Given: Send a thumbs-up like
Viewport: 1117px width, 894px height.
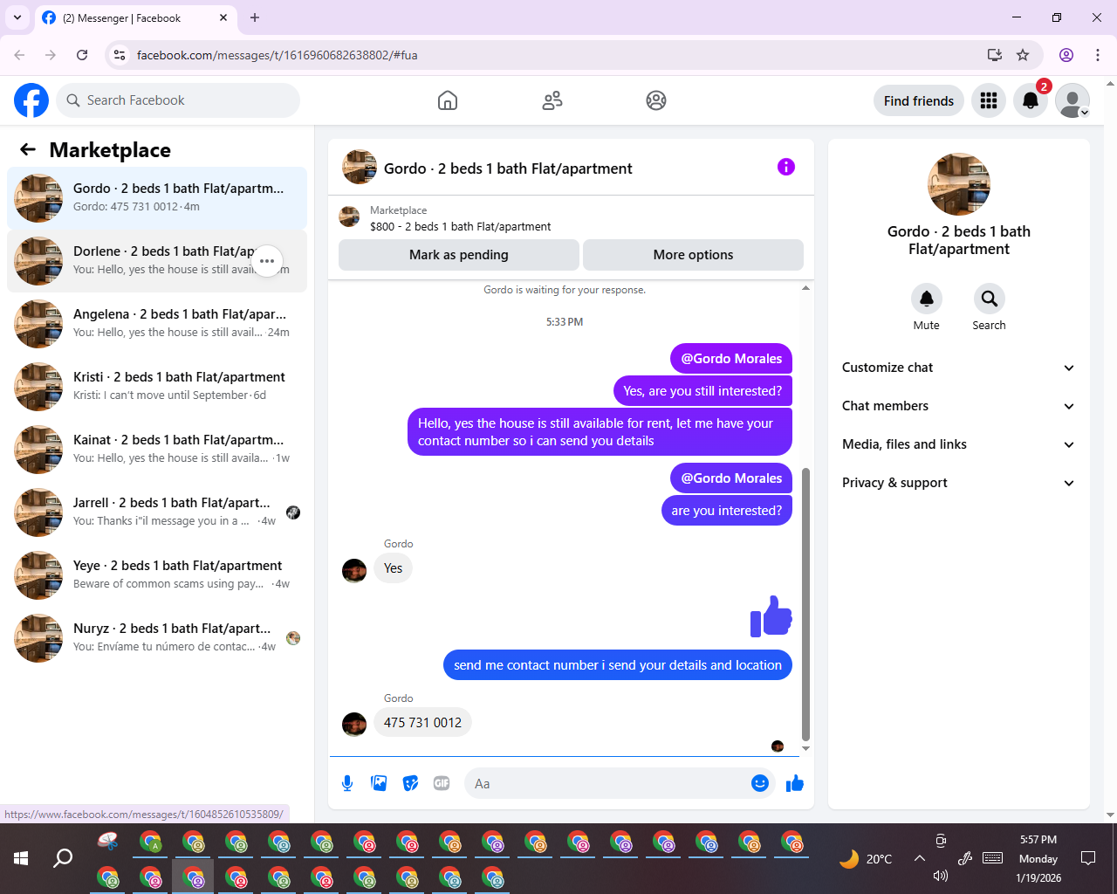Looking at the screenshot, I should point(795,783).
